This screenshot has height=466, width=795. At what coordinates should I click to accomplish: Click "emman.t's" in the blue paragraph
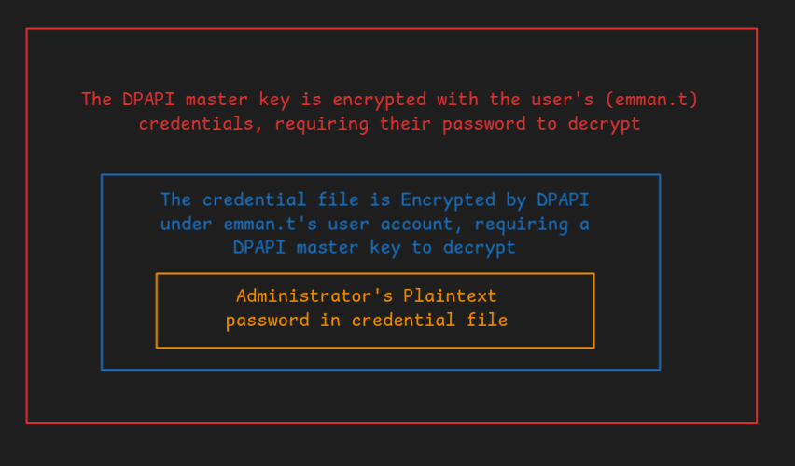(271, 224)
